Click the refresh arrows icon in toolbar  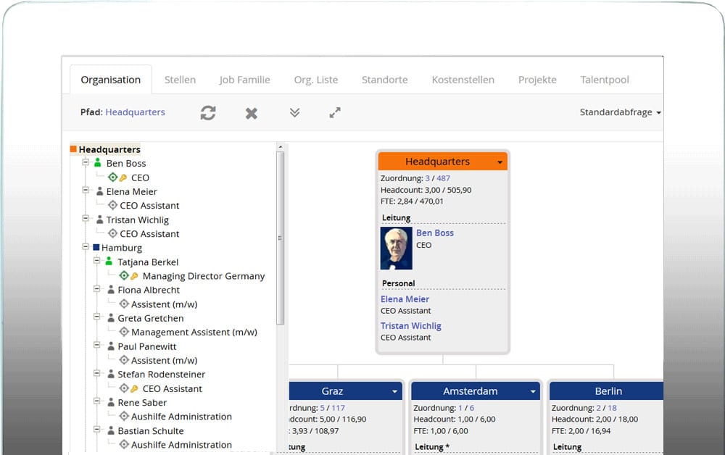[x=208, y=113]
